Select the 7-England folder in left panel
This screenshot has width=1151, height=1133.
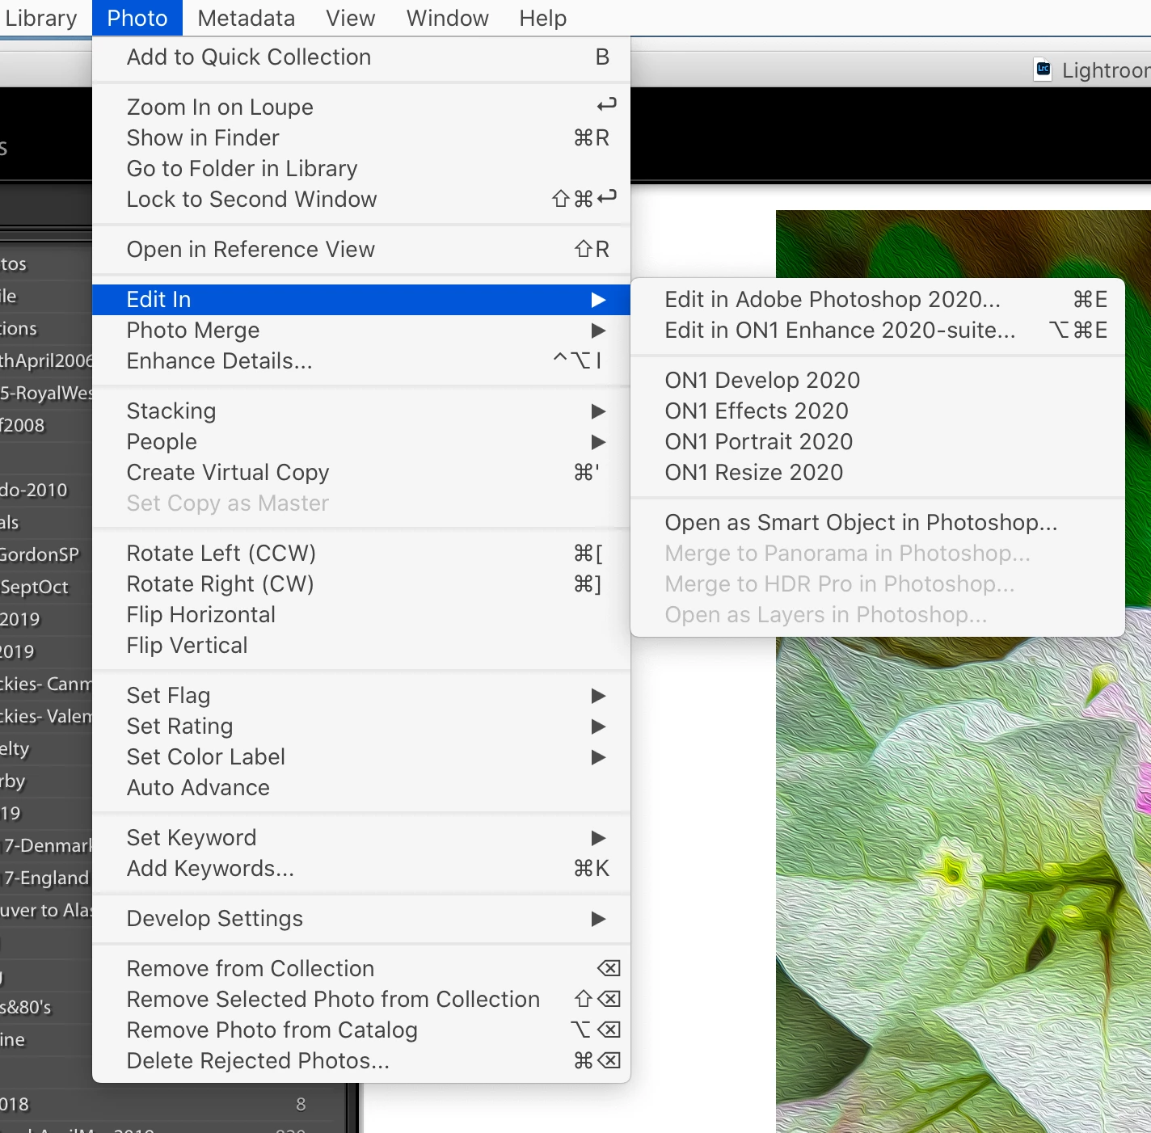[x=46, y=878]
